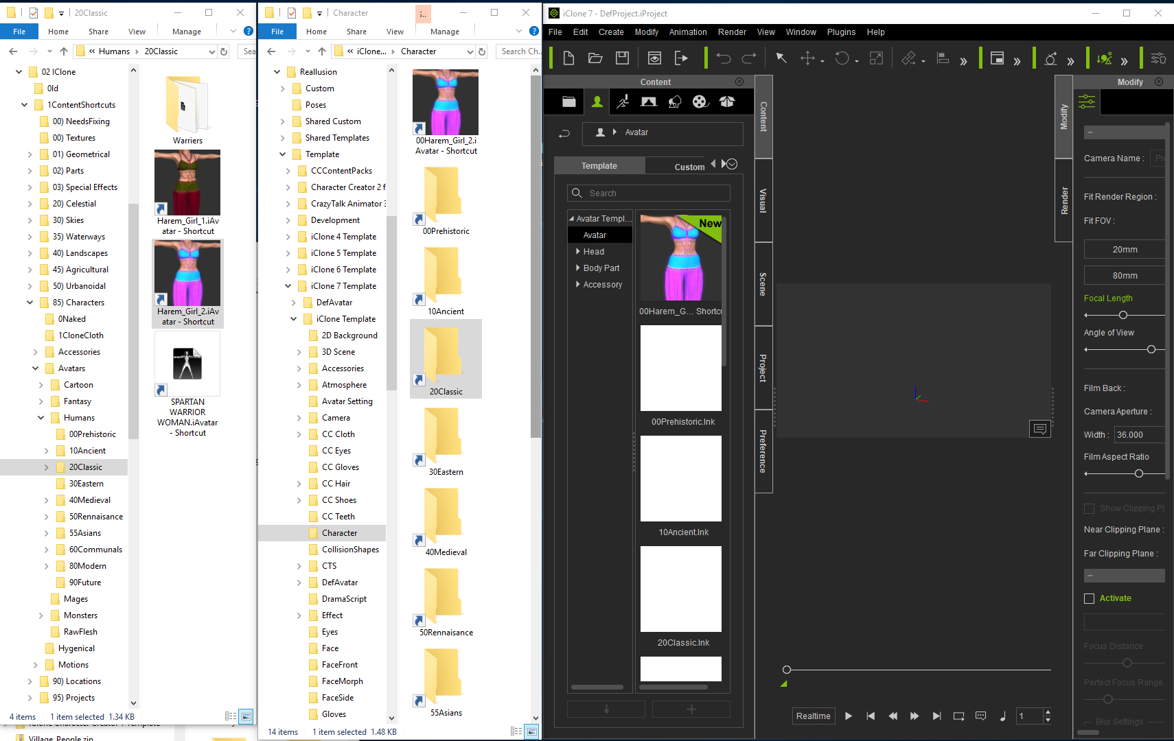This screenshot has width=1174, height=741.
Task: Go back with Content panel return arrow
Action: point(564,134)
